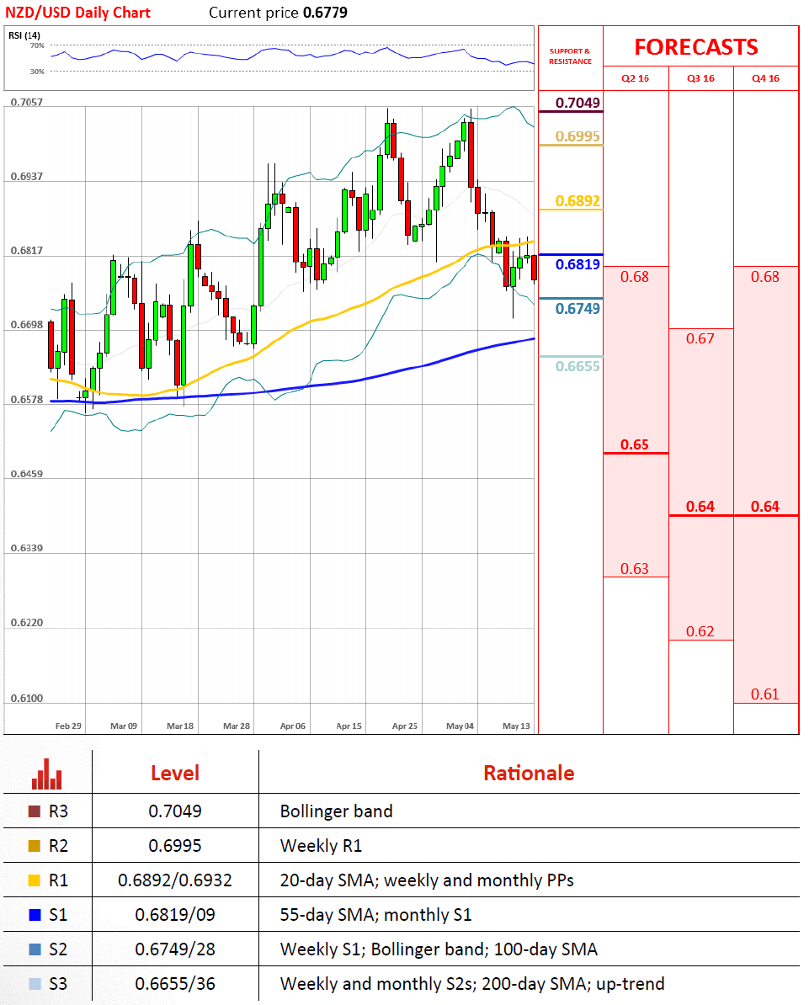Click the Weekly R1 rationale text

click(322, 846)
